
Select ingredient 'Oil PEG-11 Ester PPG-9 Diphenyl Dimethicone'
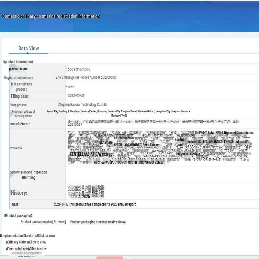click(224, 133)
